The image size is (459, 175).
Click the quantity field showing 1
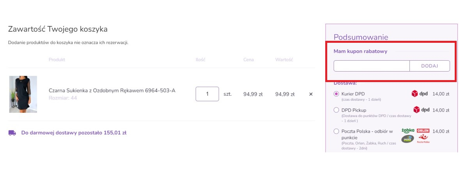click(x=207, y=94)
